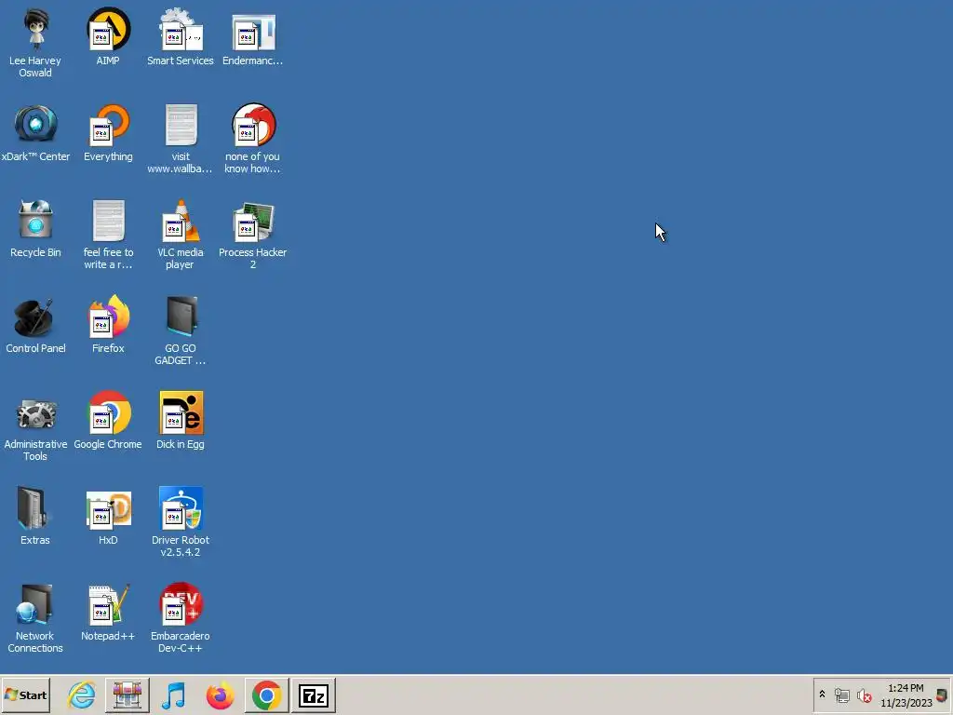Launch Google Chrome from the taskbar

266,695
